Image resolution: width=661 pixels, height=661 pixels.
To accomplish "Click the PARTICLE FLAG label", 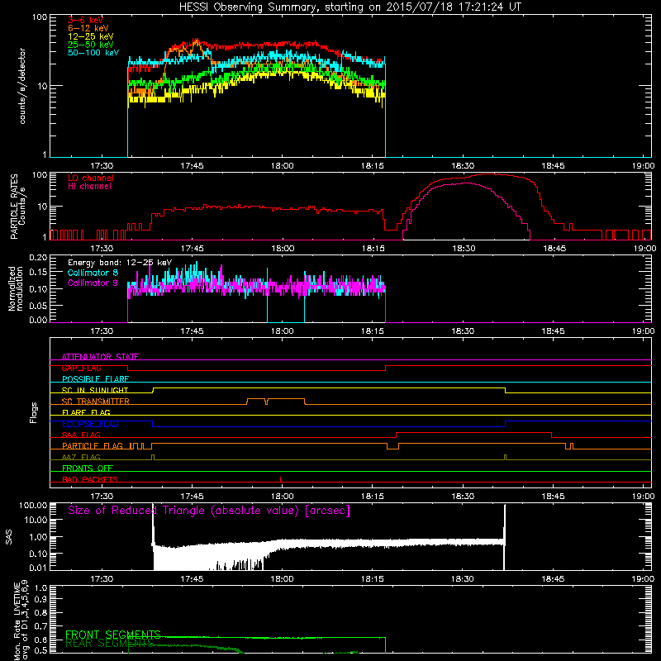I will pyautogui.click(x=93, y=445).
